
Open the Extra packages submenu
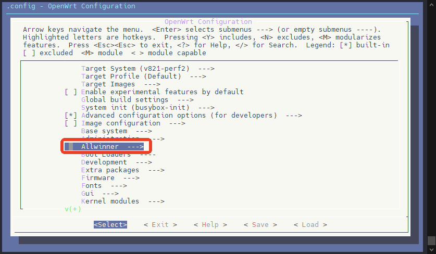(122, 170)
